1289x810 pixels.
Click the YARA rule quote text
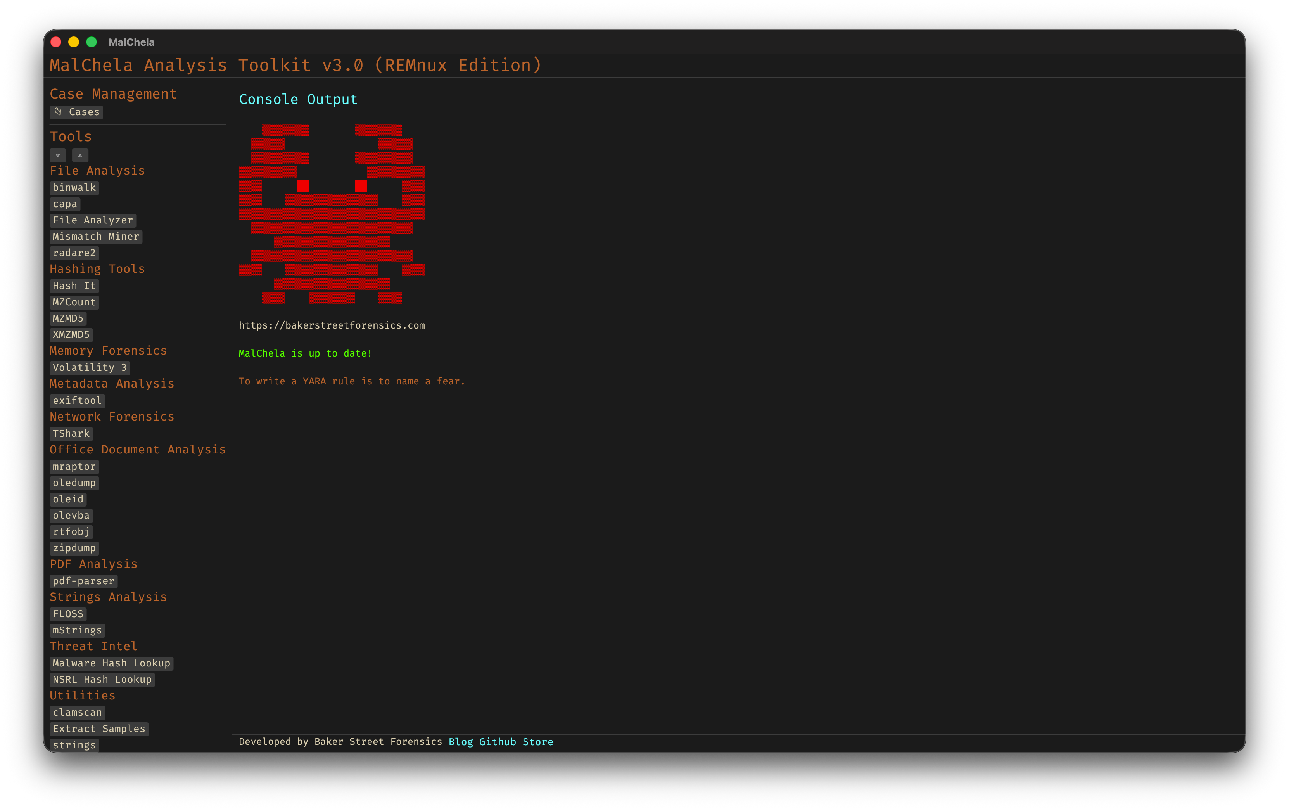(x=352, y=381)
